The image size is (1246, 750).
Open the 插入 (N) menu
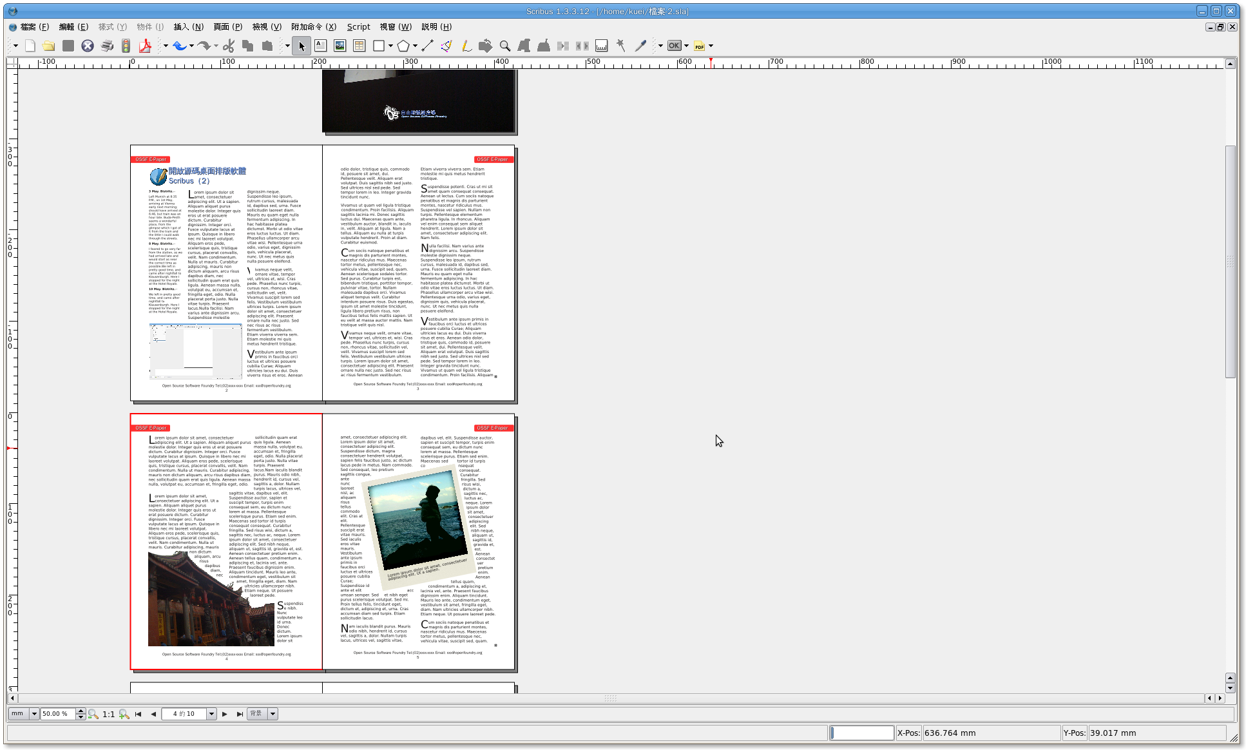[188, 27]
